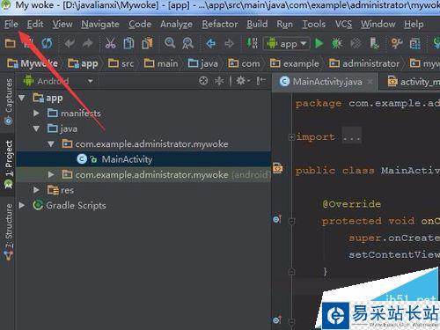Viewport: 440px width, 330px height.
Task: Open the Edit menu
Action: (x=35, y=24)
